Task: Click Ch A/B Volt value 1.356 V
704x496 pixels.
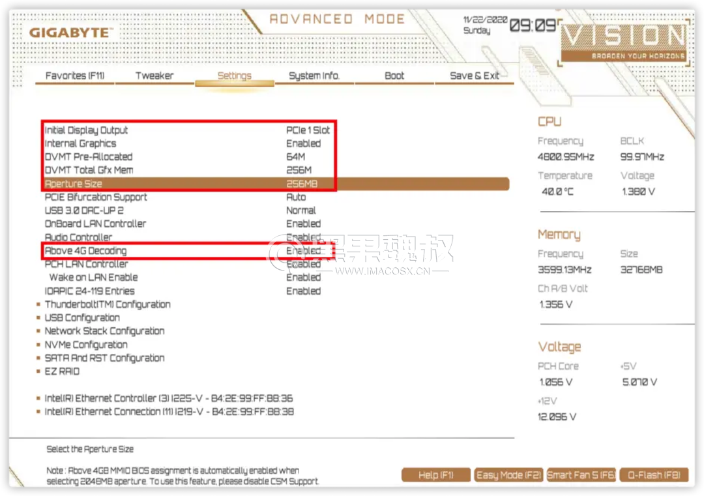Action: [556, 304]
